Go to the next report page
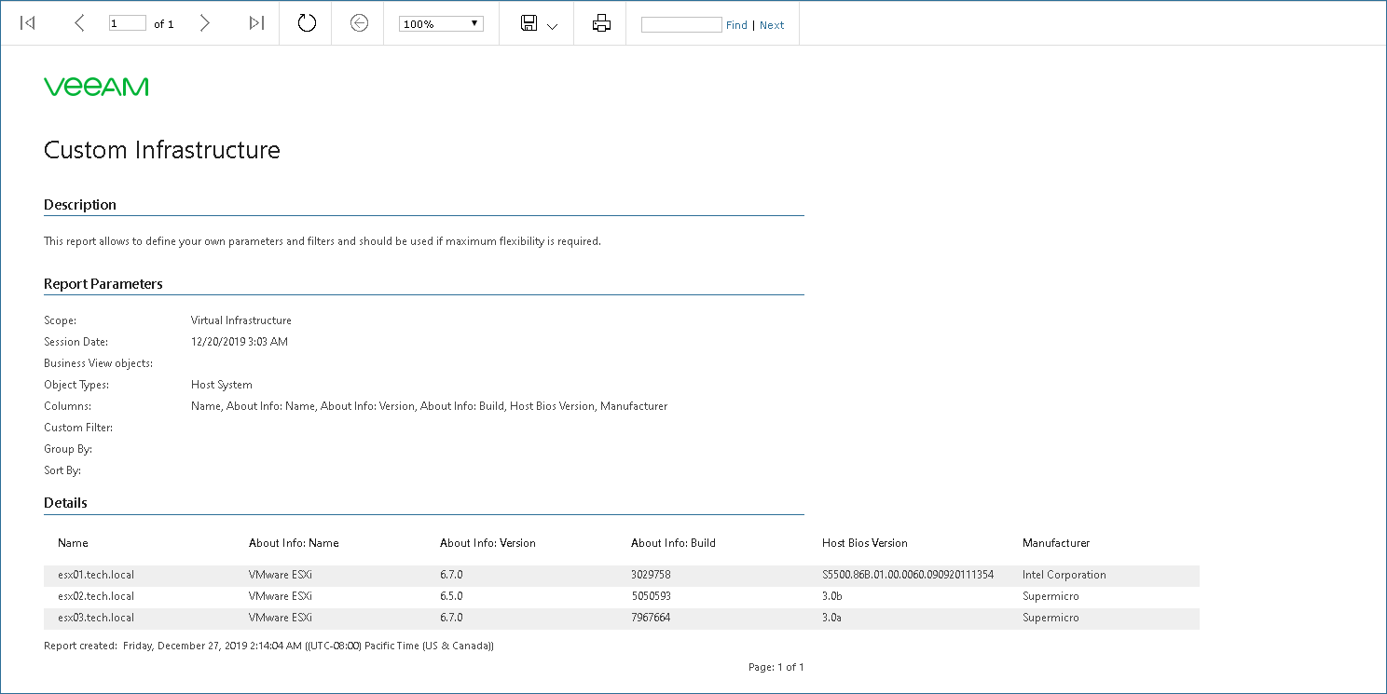Screen dimensions: 1387x694 point(205,23)
